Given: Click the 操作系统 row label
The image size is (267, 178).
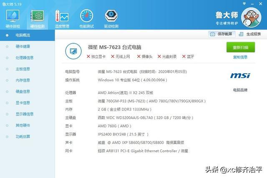Looking at the screenshot, I should coord(72,80).
